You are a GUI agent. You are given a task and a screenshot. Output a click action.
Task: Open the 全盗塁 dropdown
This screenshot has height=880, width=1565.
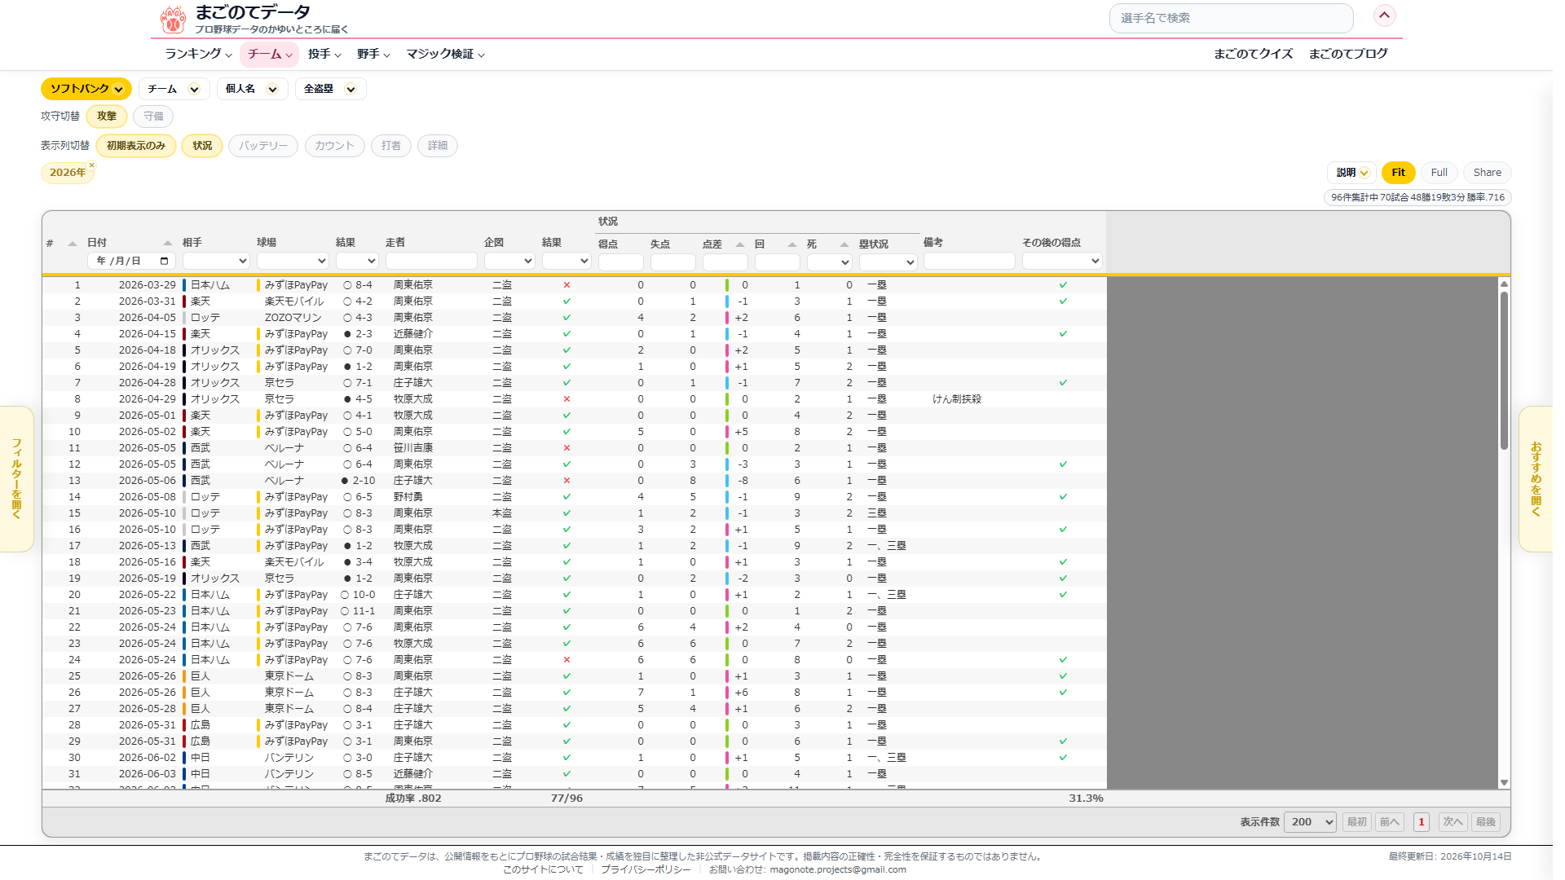click(330, 89)
